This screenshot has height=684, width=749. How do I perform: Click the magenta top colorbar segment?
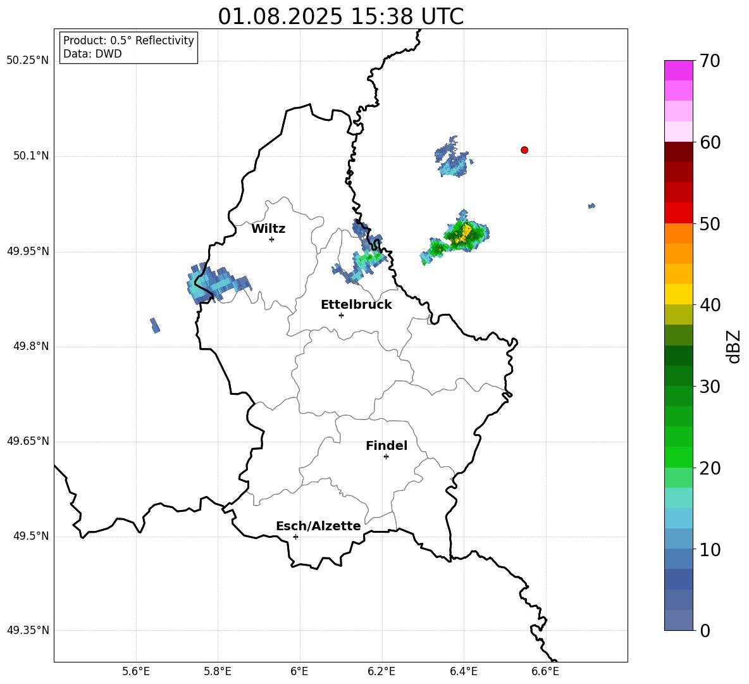tap(679, 70)
